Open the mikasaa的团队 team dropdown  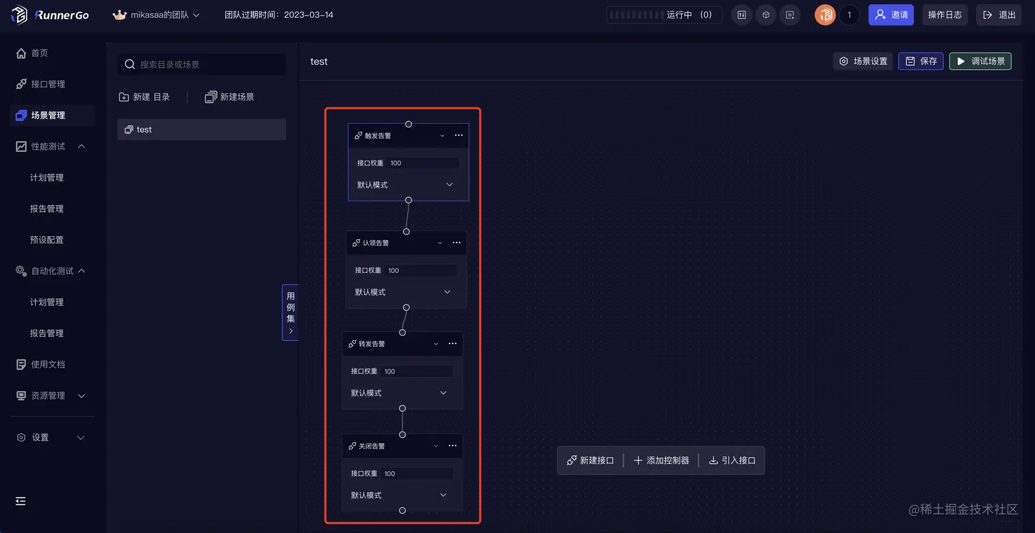(156, 14)
